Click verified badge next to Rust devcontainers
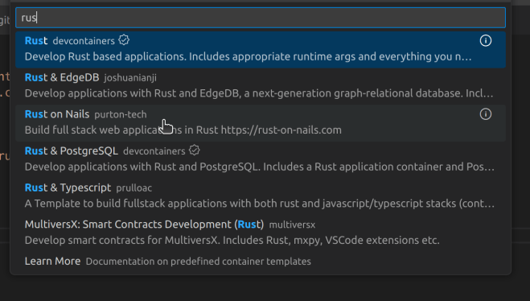530x301 pixels. (124, 40)
